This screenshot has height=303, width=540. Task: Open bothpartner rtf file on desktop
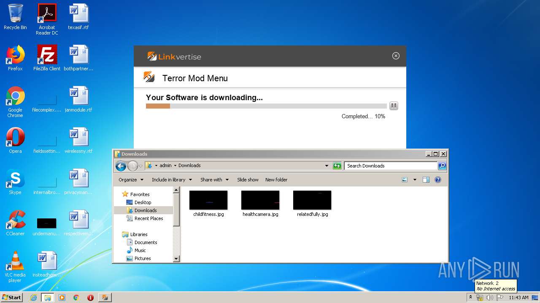tap(78, 58)
